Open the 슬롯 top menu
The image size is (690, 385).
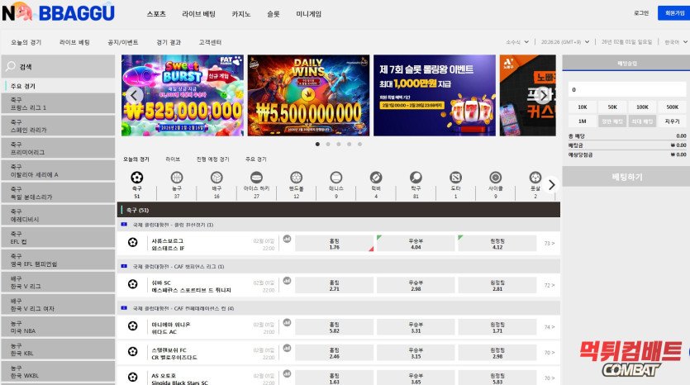(x=274, y=14)
